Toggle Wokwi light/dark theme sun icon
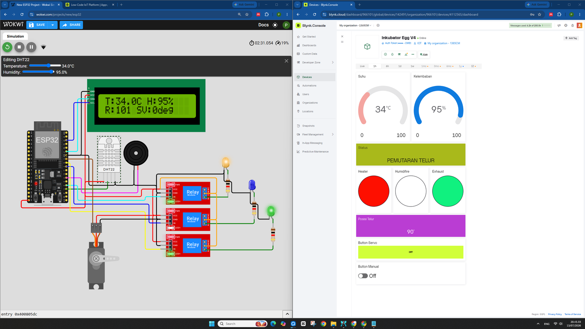The image size is (585, 329). tap(275, 25)
